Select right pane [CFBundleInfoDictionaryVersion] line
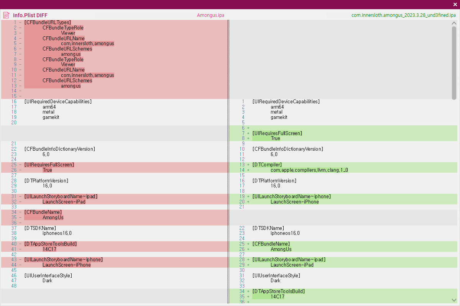 pyautogui.click(x=287, y=149)
